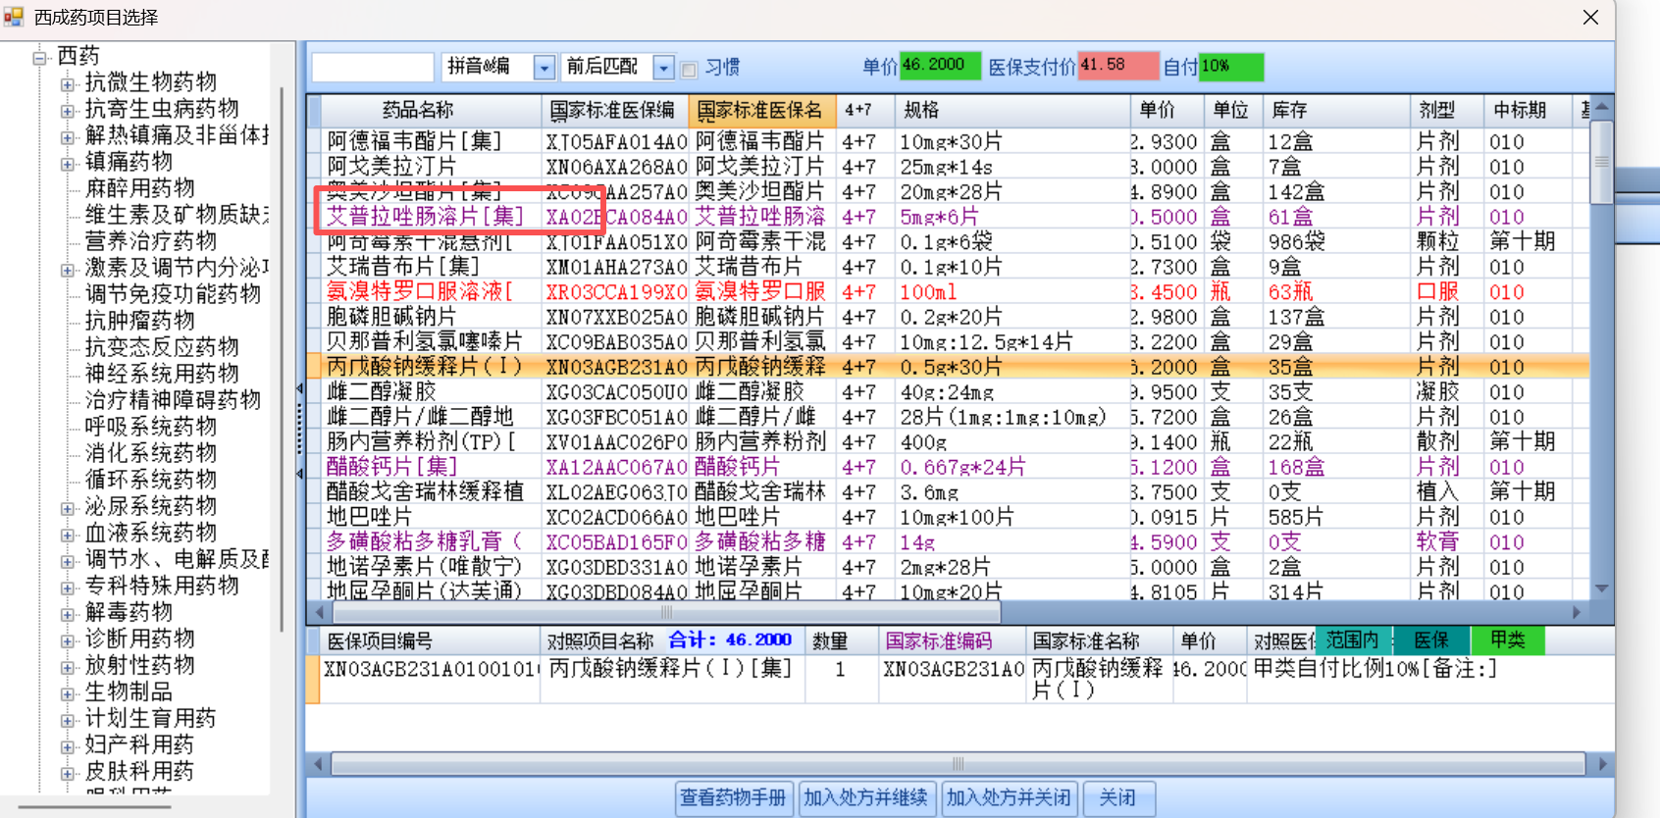Viewport: 1660px width, 818px height.
Task: Expand the 抗微生物药物 tree node
Action: tap(68, 84)
